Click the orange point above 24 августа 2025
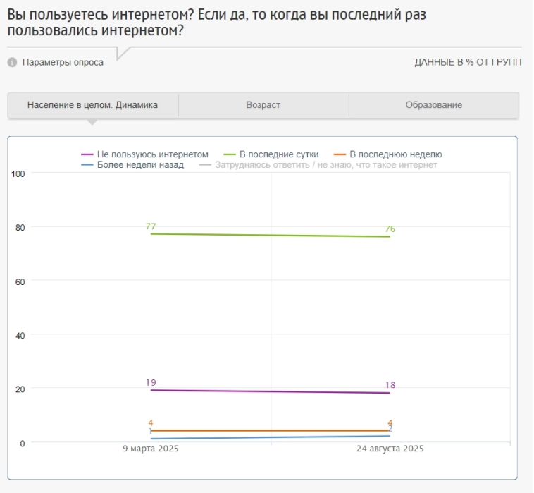Screen dimensions: 534x493 (x=390, y=430)
